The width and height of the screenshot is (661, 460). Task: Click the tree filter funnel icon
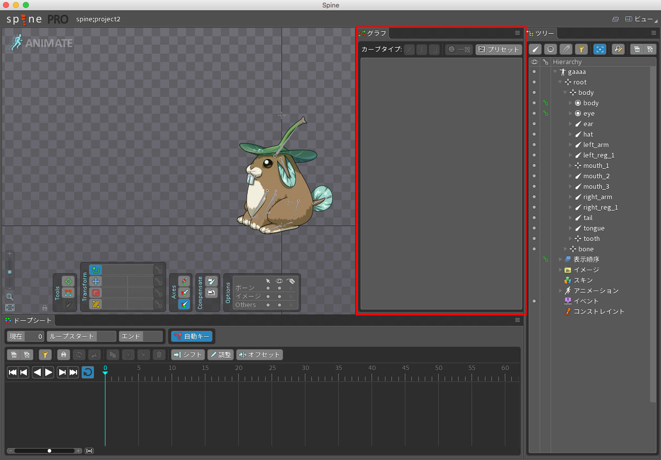[581, 49]
